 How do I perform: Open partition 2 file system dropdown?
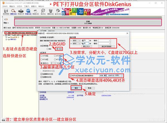coord(77,44)
